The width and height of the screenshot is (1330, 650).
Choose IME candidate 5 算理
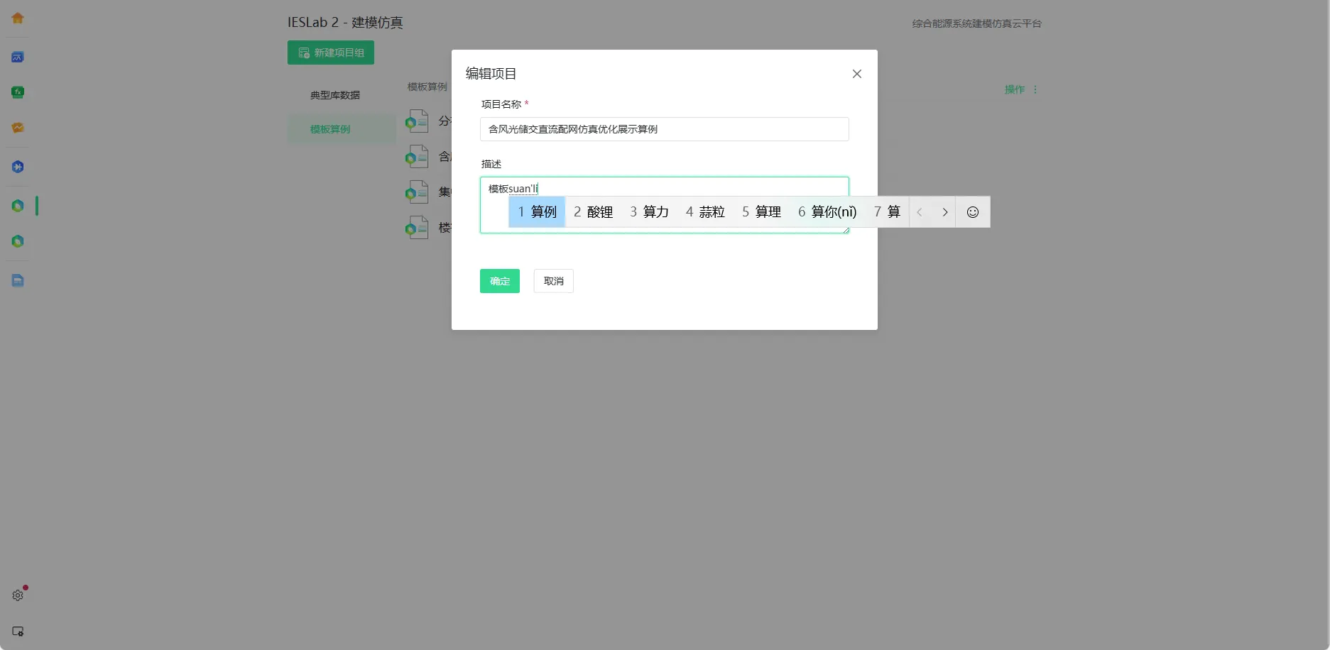(x=761, y=212)
